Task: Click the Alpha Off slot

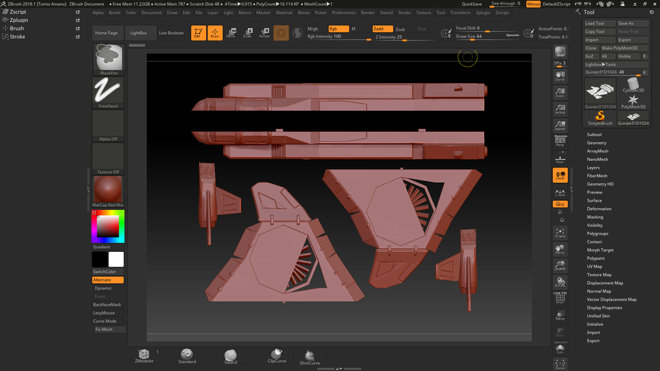Action: click(108, 126)
